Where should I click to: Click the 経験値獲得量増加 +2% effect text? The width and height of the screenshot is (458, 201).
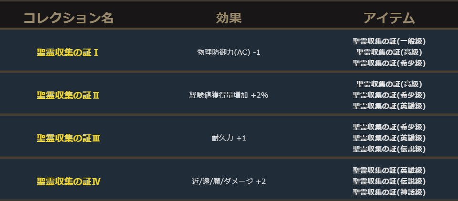229,95
